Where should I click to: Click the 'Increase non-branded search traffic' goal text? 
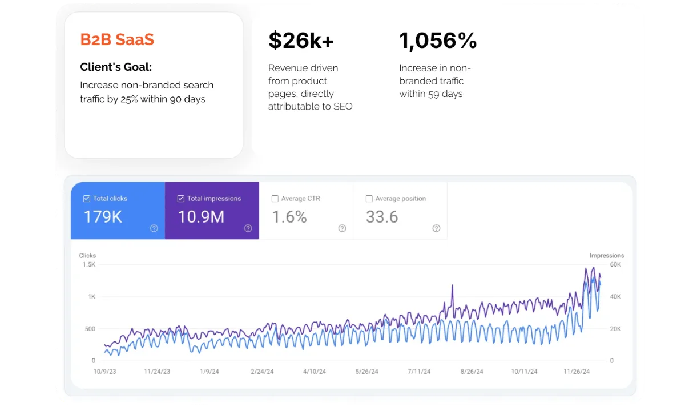(x=147, y=92)
